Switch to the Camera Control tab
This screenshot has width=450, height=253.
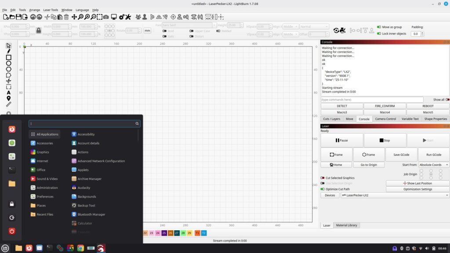click(x=385, y=119)
